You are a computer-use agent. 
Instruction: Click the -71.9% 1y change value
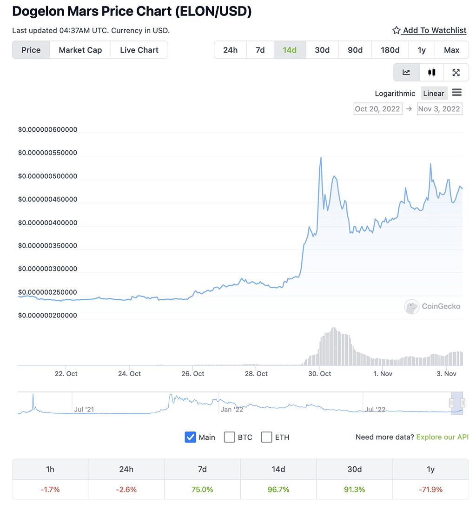point(430,490)
